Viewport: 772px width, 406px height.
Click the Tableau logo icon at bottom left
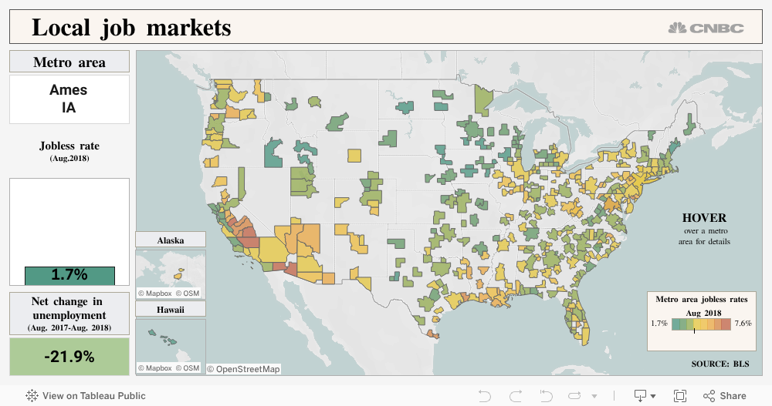coord(32,396)
